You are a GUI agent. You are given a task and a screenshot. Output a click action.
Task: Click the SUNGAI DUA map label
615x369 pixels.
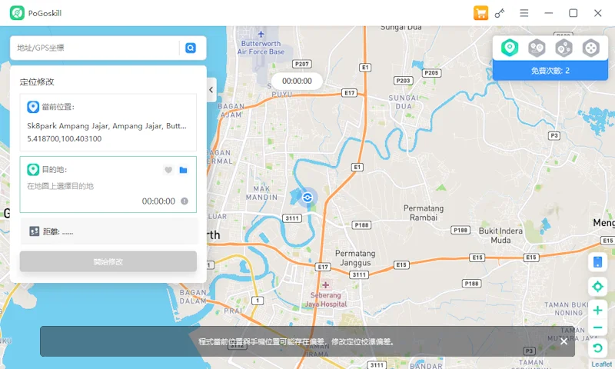coord(404,102)
